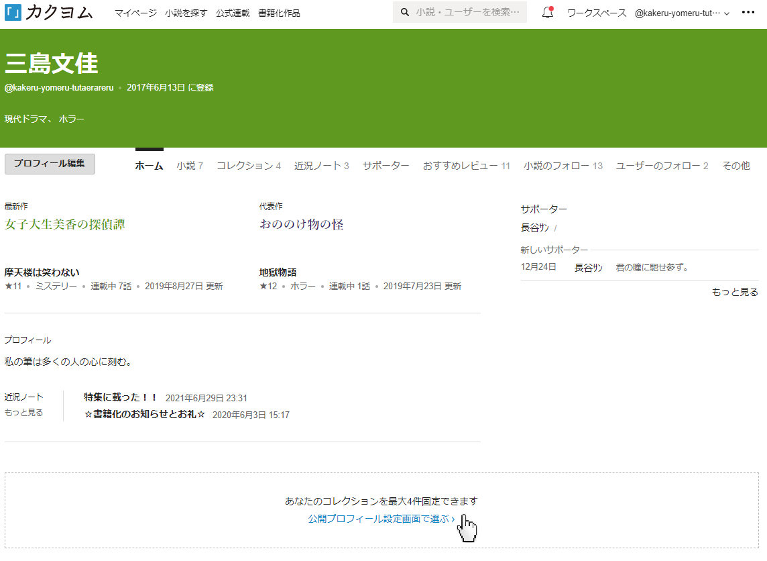Switch to the コレクション 4 tab
The image size is (767, 561).
click(249, 166)
